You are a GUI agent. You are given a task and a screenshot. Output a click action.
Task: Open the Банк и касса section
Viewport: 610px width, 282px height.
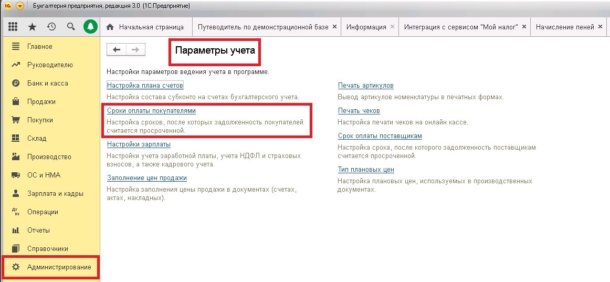tap(47, 83)
